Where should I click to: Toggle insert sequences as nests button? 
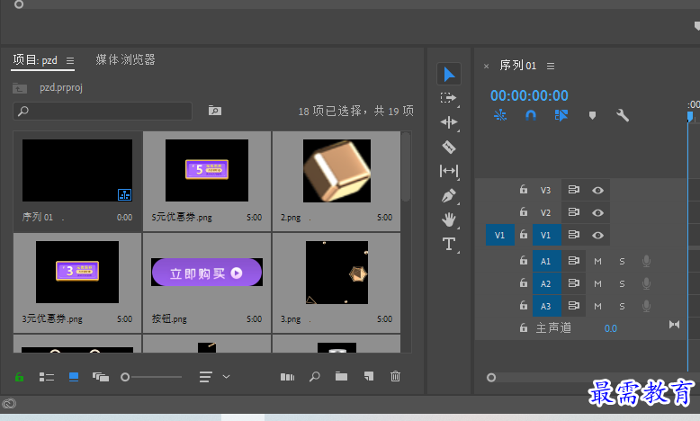click(500, 116)
